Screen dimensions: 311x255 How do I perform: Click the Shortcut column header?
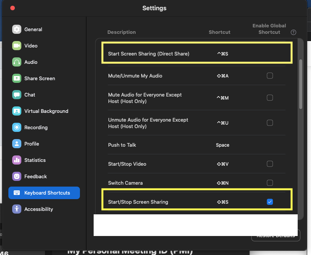[220, 32]
